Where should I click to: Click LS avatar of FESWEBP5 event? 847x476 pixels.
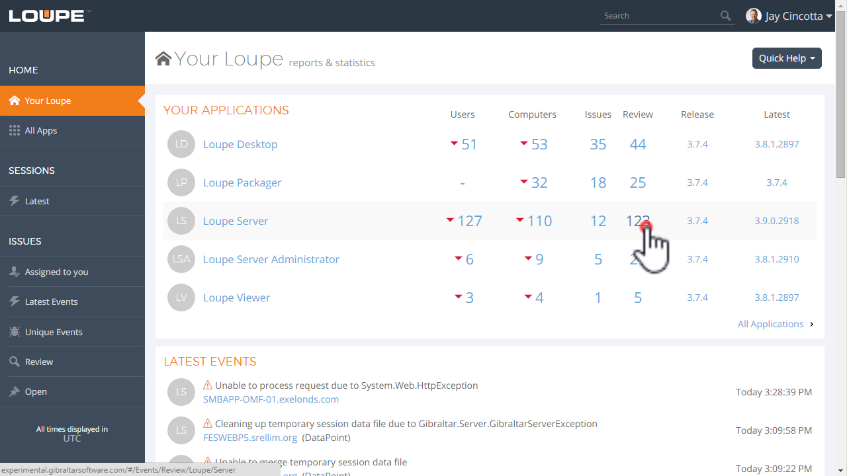coord(181,430)
